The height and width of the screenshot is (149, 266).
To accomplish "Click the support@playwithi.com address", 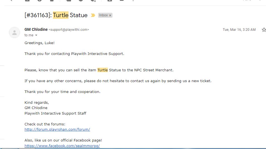I will click(x=69, y=30).
